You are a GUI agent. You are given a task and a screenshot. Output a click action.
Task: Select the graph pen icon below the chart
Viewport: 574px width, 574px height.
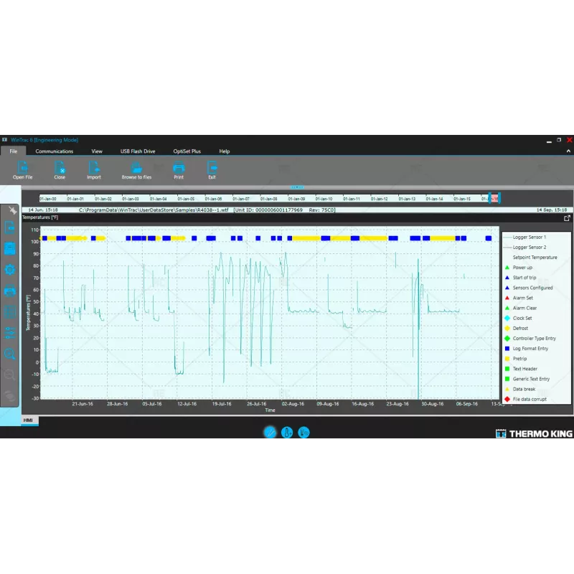click(270, 433)
